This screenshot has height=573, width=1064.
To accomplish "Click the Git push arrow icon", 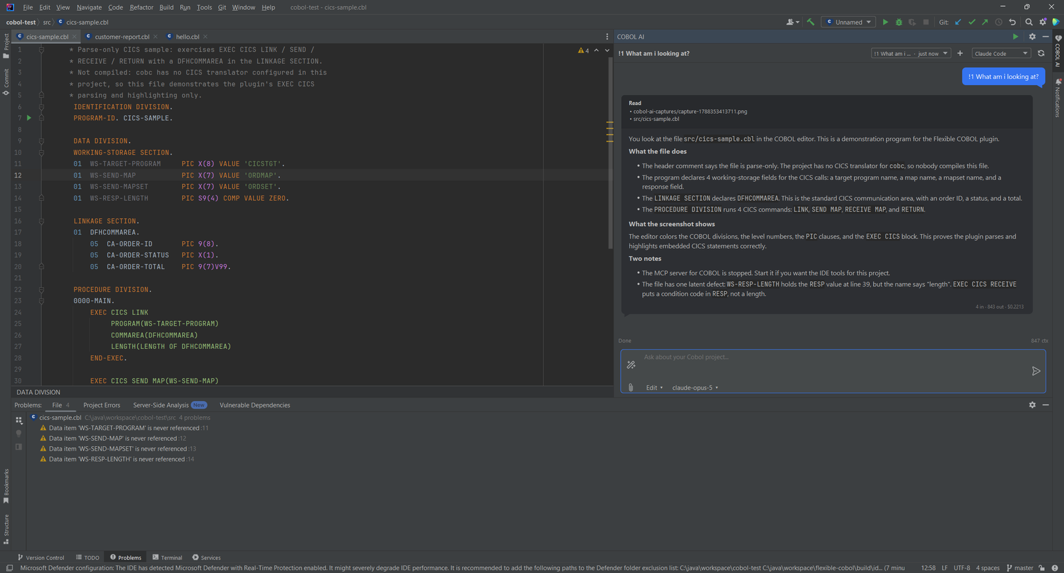I will [985, 22].
